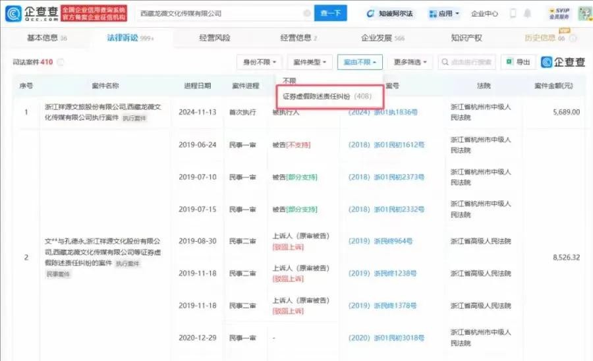Switch to the 知识产权 tab
Viewport: 593px width, 361px height.
pyautogui.click(x=466, y=38)
